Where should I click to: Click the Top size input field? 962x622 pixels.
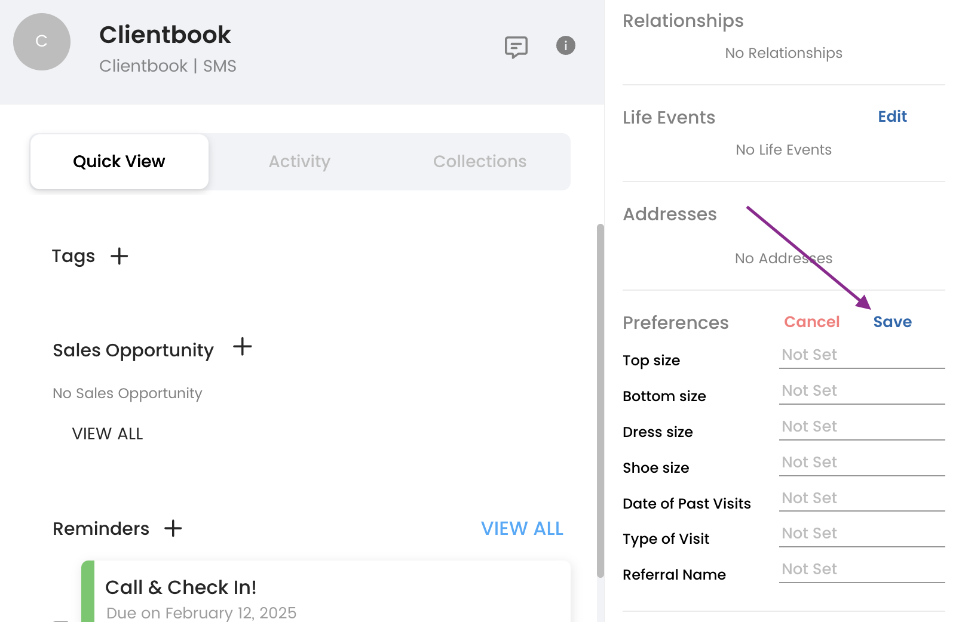click(861, 355)
